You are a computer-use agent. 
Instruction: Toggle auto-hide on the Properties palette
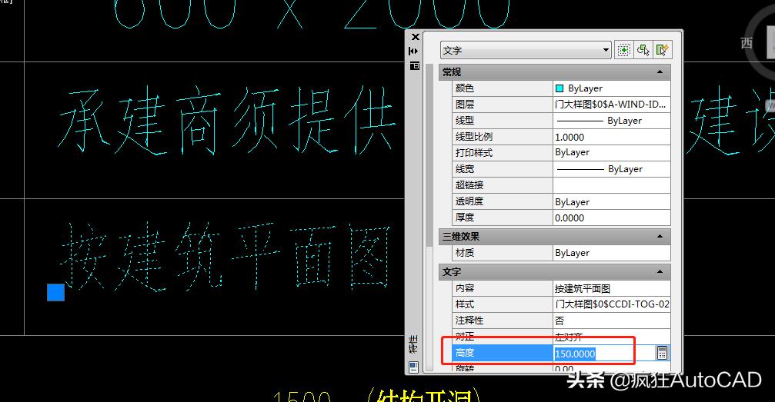point(414,51)
